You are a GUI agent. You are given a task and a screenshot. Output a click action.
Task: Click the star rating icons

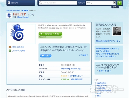click(x=65, y=76)
